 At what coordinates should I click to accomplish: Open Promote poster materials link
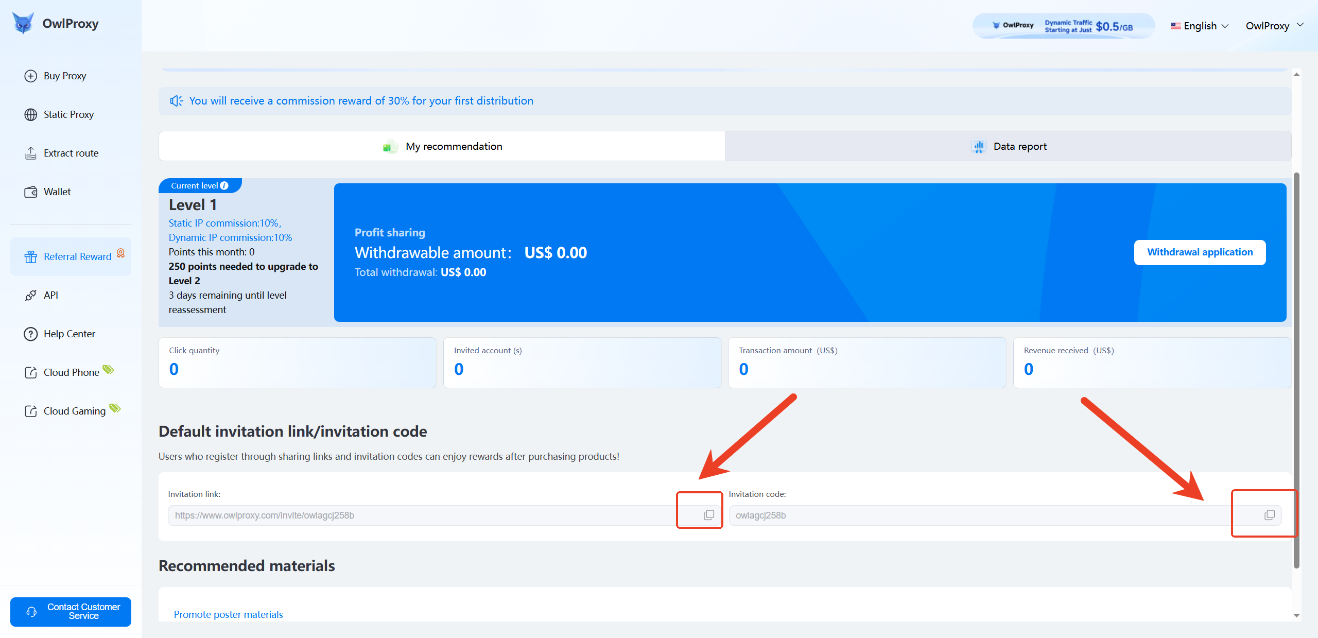click(228, 614)
